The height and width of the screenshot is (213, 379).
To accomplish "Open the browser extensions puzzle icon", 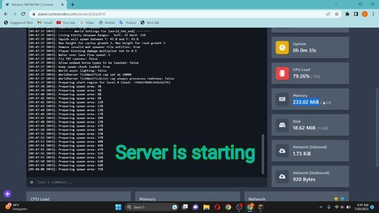I will (x=348, y=14).
